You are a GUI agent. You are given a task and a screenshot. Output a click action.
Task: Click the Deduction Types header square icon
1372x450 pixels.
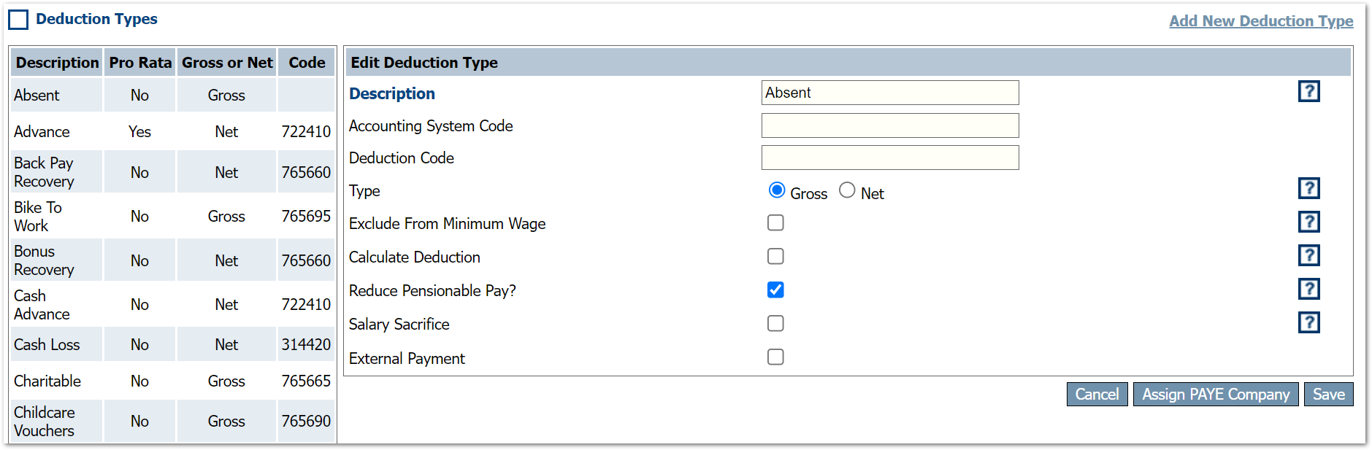coord(18,20)
